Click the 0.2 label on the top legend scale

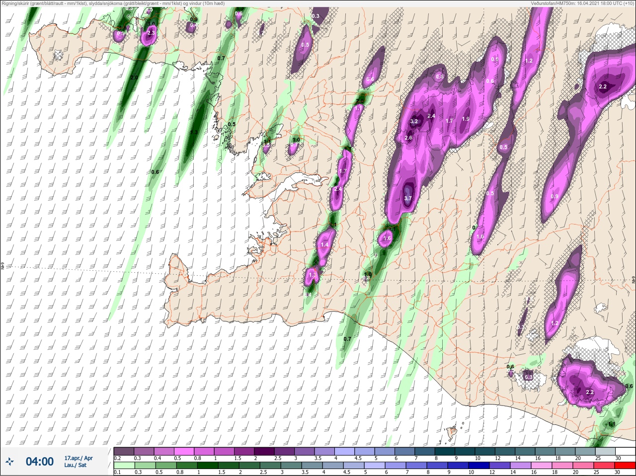click(117, 458)
